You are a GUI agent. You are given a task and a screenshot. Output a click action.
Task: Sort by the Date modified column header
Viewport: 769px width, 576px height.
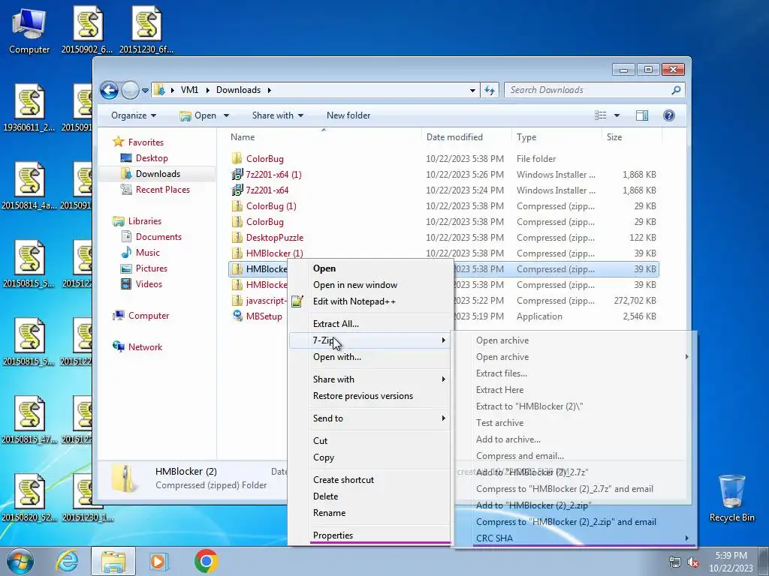[466, 137]
